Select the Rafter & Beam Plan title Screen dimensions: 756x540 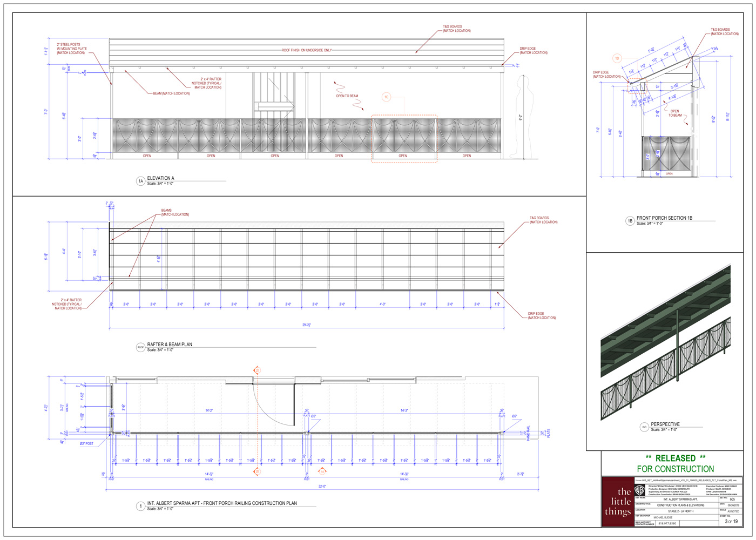[x=170, y=345]
